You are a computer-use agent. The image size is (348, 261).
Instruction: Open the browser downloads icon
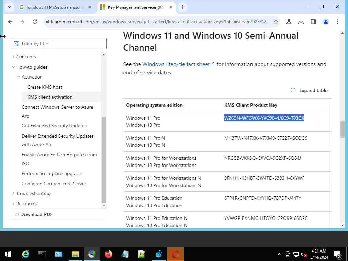point(301,22)
